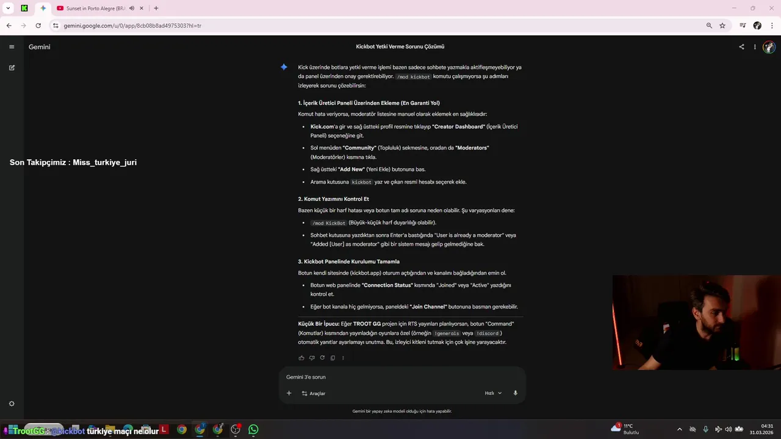The width and height of the screenshot is (781, 439).
Task: Click the heading '2. Komut Yazımını Kontrol Et'
Action: click(333, 199)
